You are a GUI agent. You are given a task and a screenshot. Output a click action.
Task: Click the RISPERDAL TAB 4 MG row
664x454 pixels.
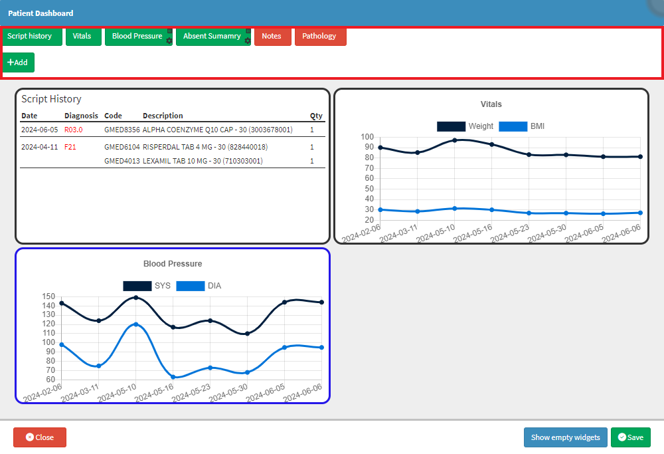coord(205,147)
